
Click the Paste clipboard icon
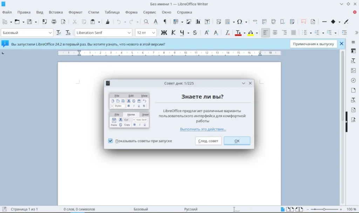(x=93, y=22)
